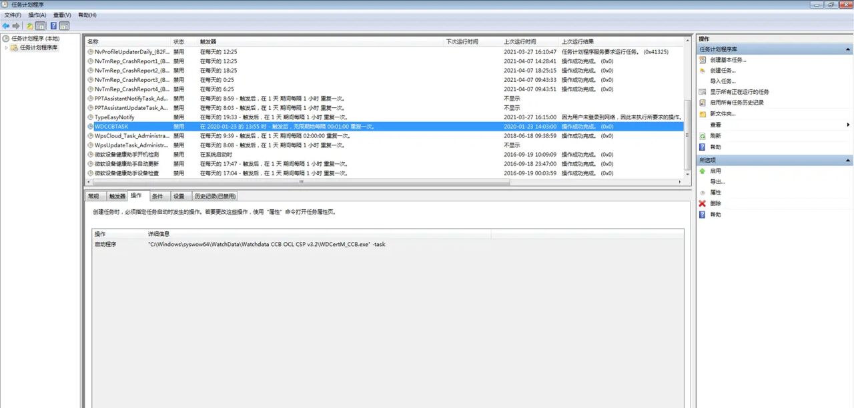Screen dimensions: 854x408
Task: Click the green 启用 arrow icon
Action: [702, 171]
